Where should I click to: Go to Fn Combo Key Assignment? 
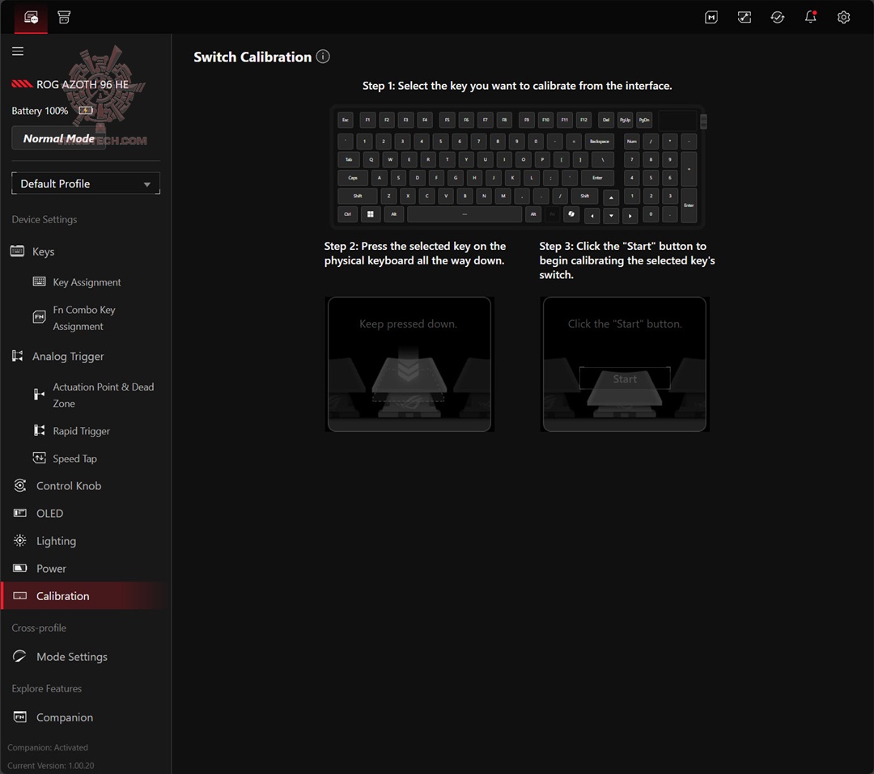coord(86,318)
